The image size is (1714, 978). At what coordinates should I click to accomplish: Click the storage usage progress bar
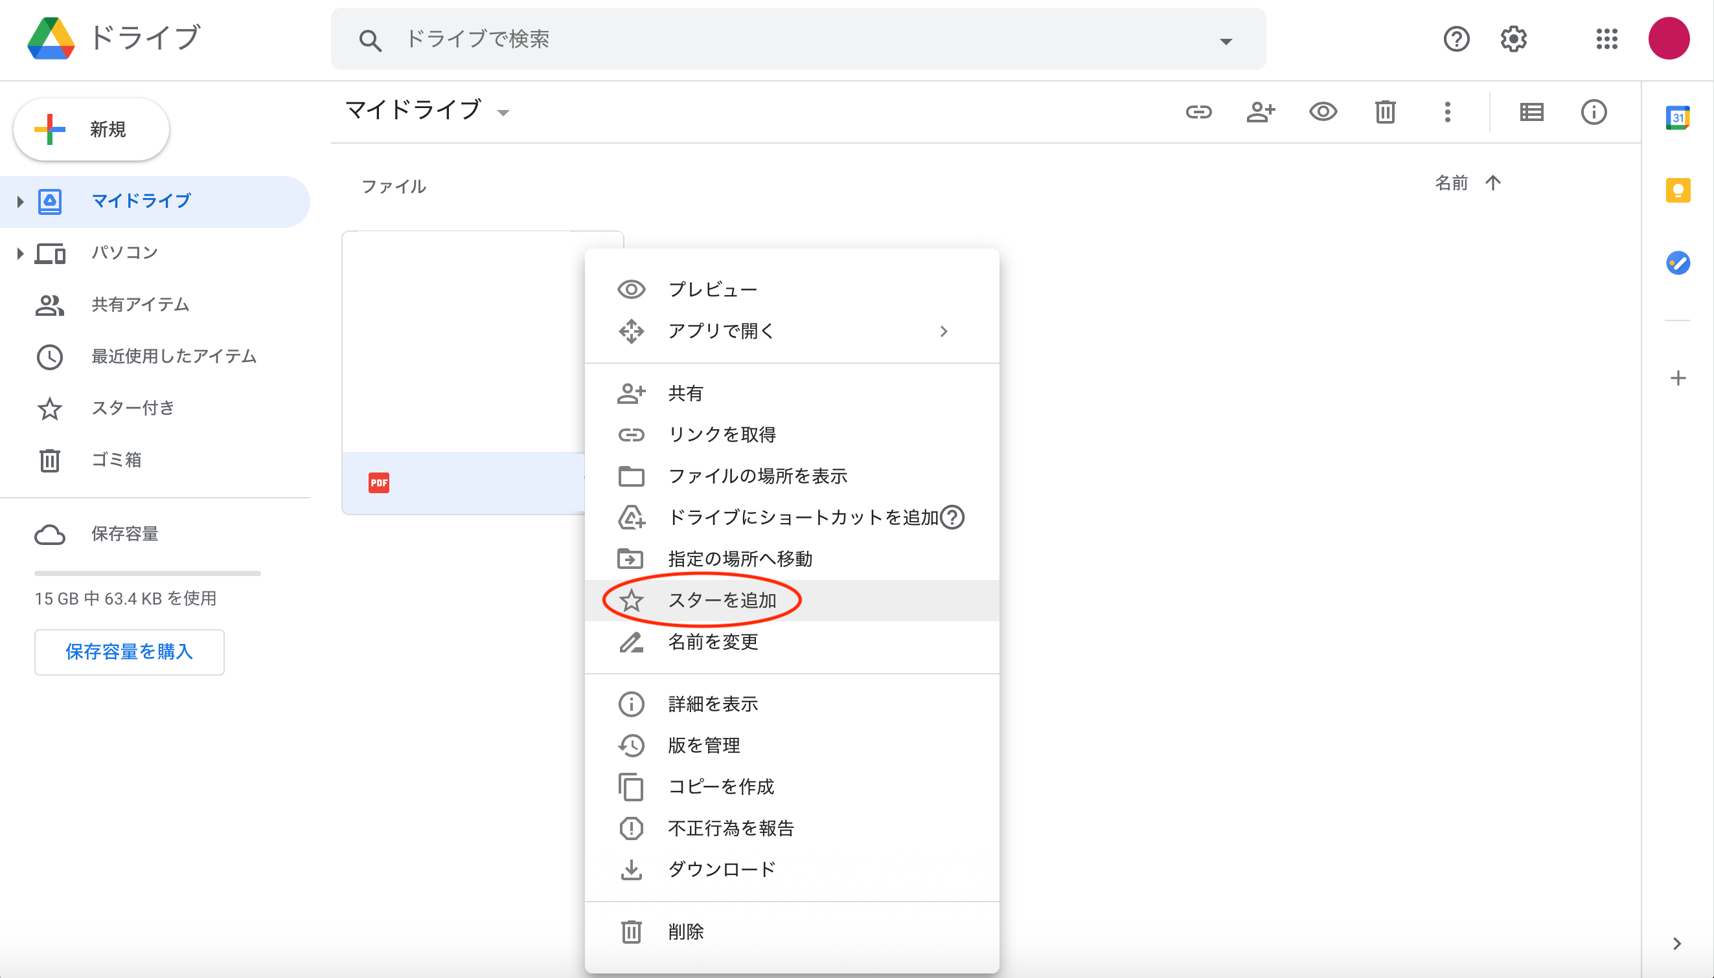147,573
